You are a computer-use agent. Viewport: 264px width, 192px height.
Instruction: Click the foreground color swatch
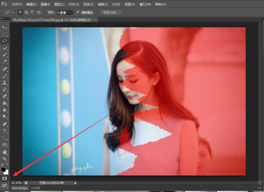[3, 170]
